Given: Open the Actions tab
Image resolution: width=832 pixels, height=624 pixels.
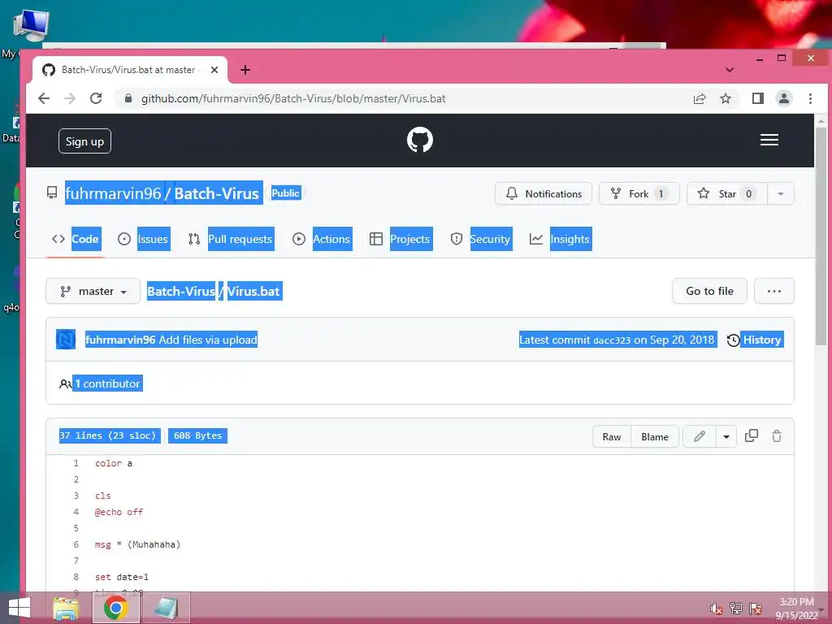Looking at the screenshot, I should coord(322,240).
